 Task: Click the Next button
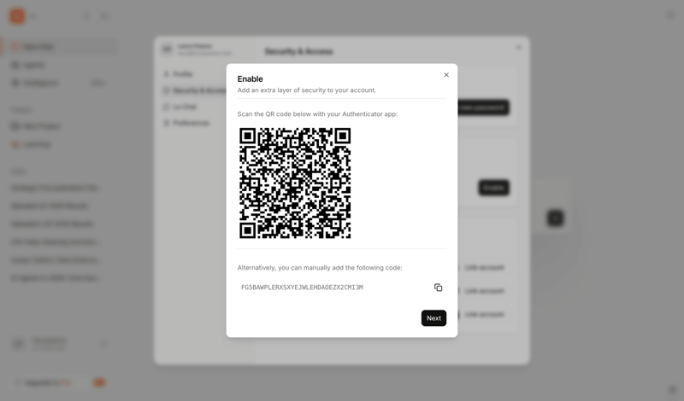coord(433,318)
